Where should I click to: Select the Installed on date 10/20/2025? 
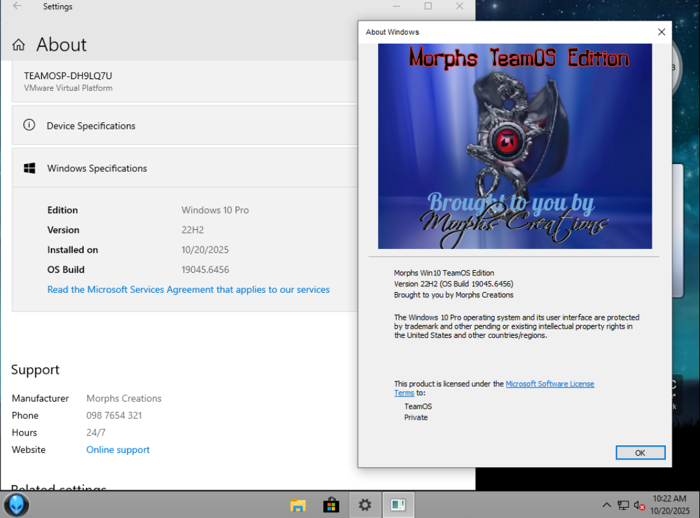(x=205, y=250)
